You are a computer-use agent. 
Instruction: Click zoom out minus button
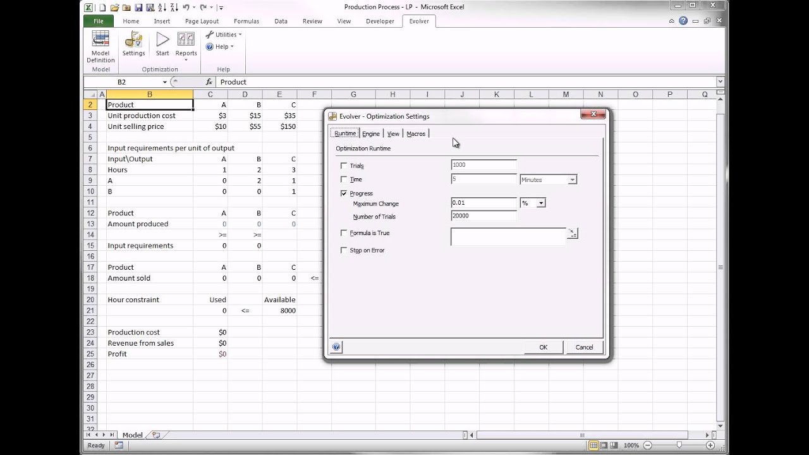tap(647, 446)
